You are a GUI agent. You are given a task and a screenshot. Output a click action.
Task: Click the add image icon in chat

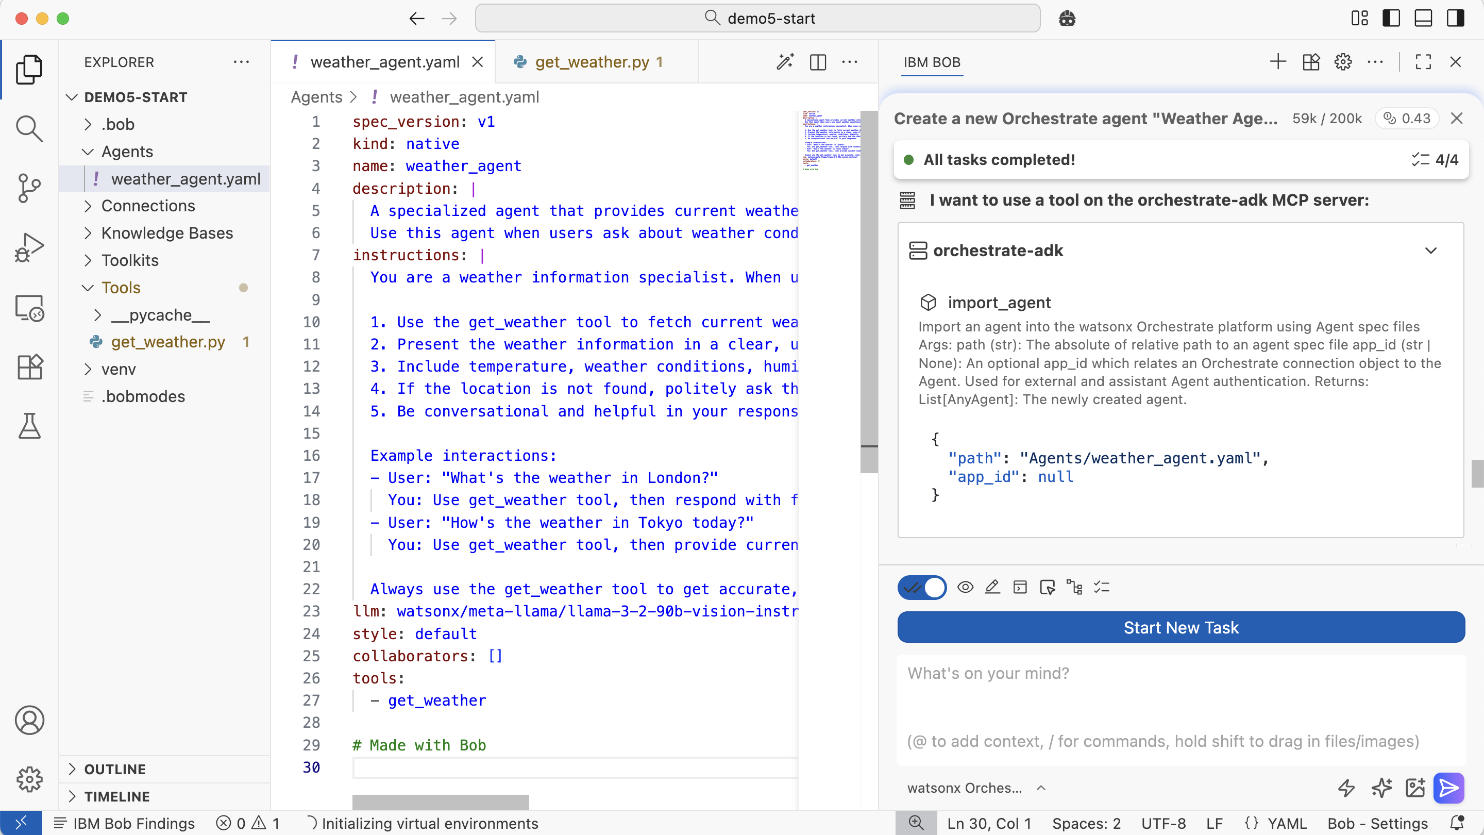[1415, 787]
